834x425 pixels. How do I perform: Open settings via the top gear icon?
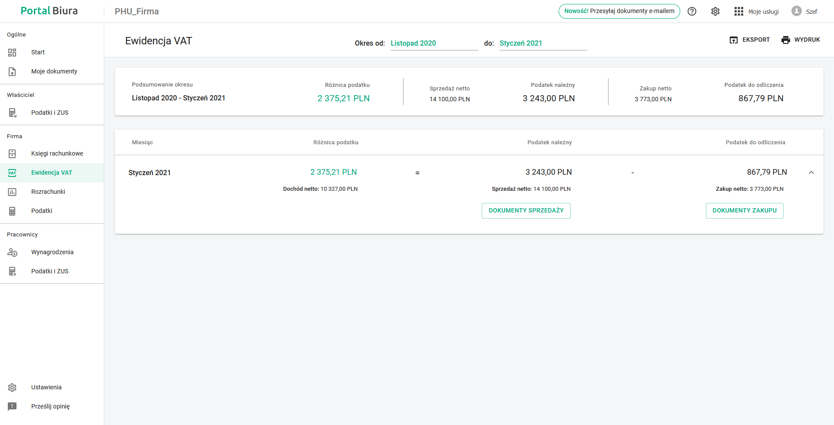pos(715,11)
